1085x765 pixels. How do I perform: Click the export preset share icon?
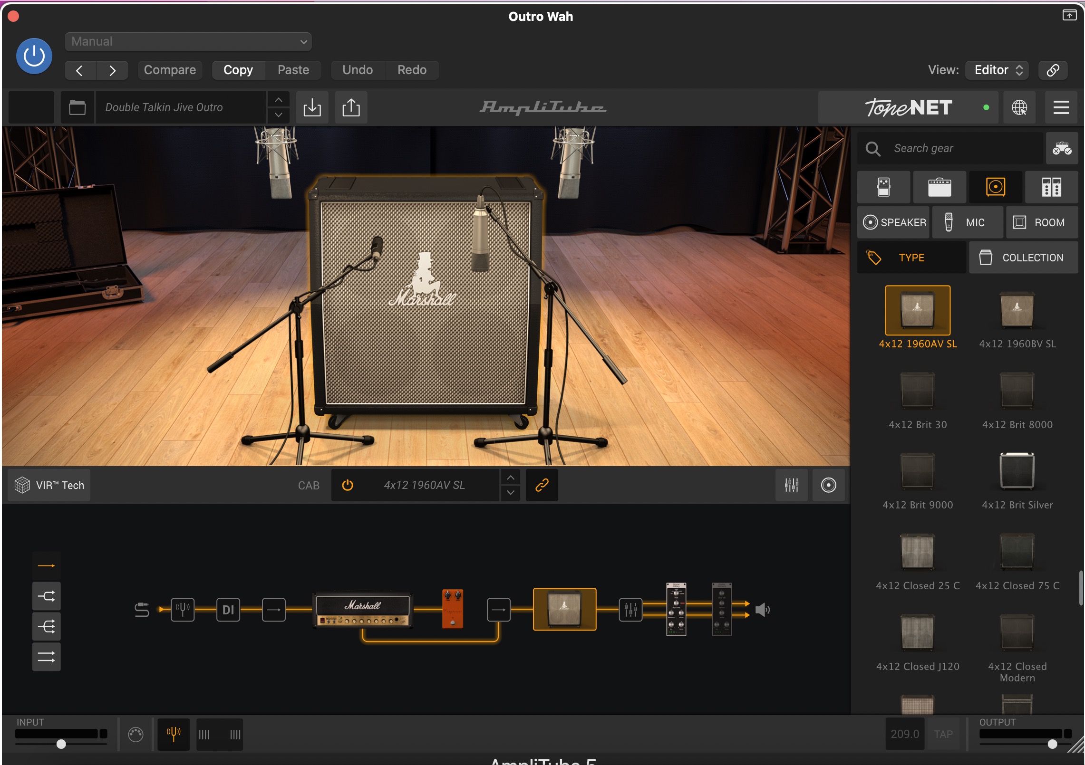coord(351,107)
